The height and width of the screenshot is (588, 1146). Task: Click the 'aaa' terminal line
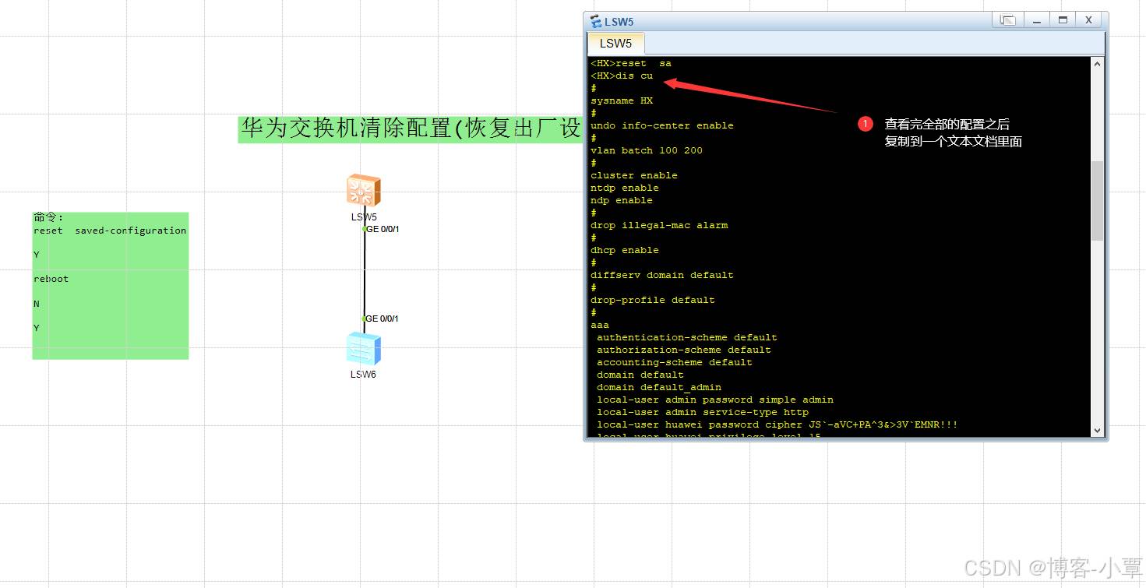coord(600,325)
